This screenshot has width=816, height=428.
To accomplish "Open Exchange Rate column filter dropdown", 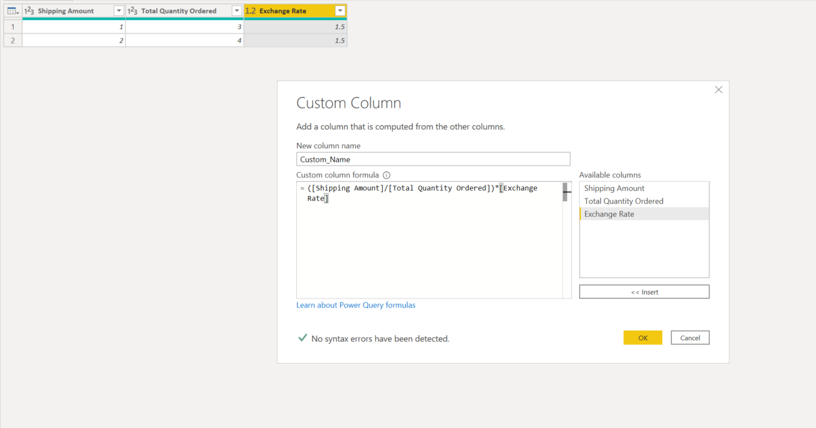I will click(x=340, y=11).
